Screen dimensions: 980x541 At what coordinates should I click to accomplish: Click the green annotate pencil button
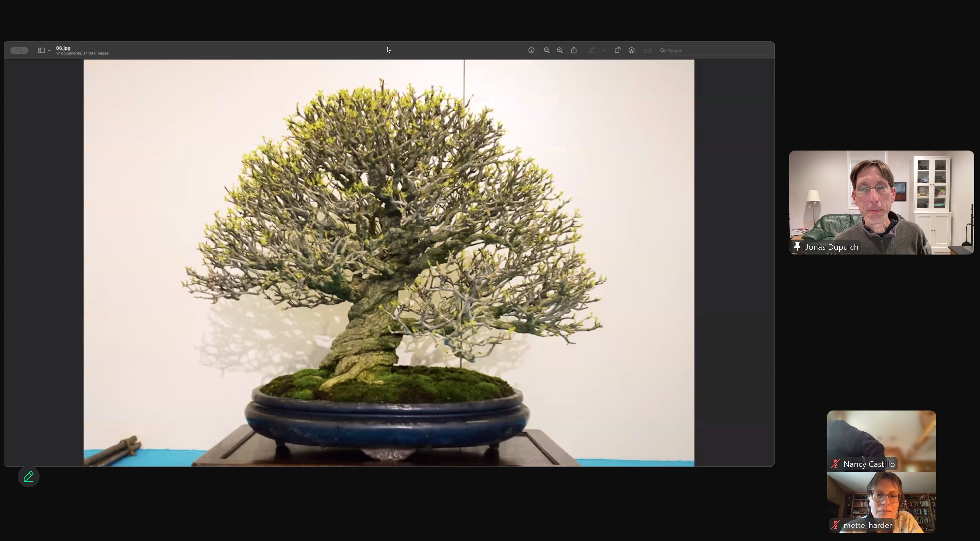(x=29, y=476)
